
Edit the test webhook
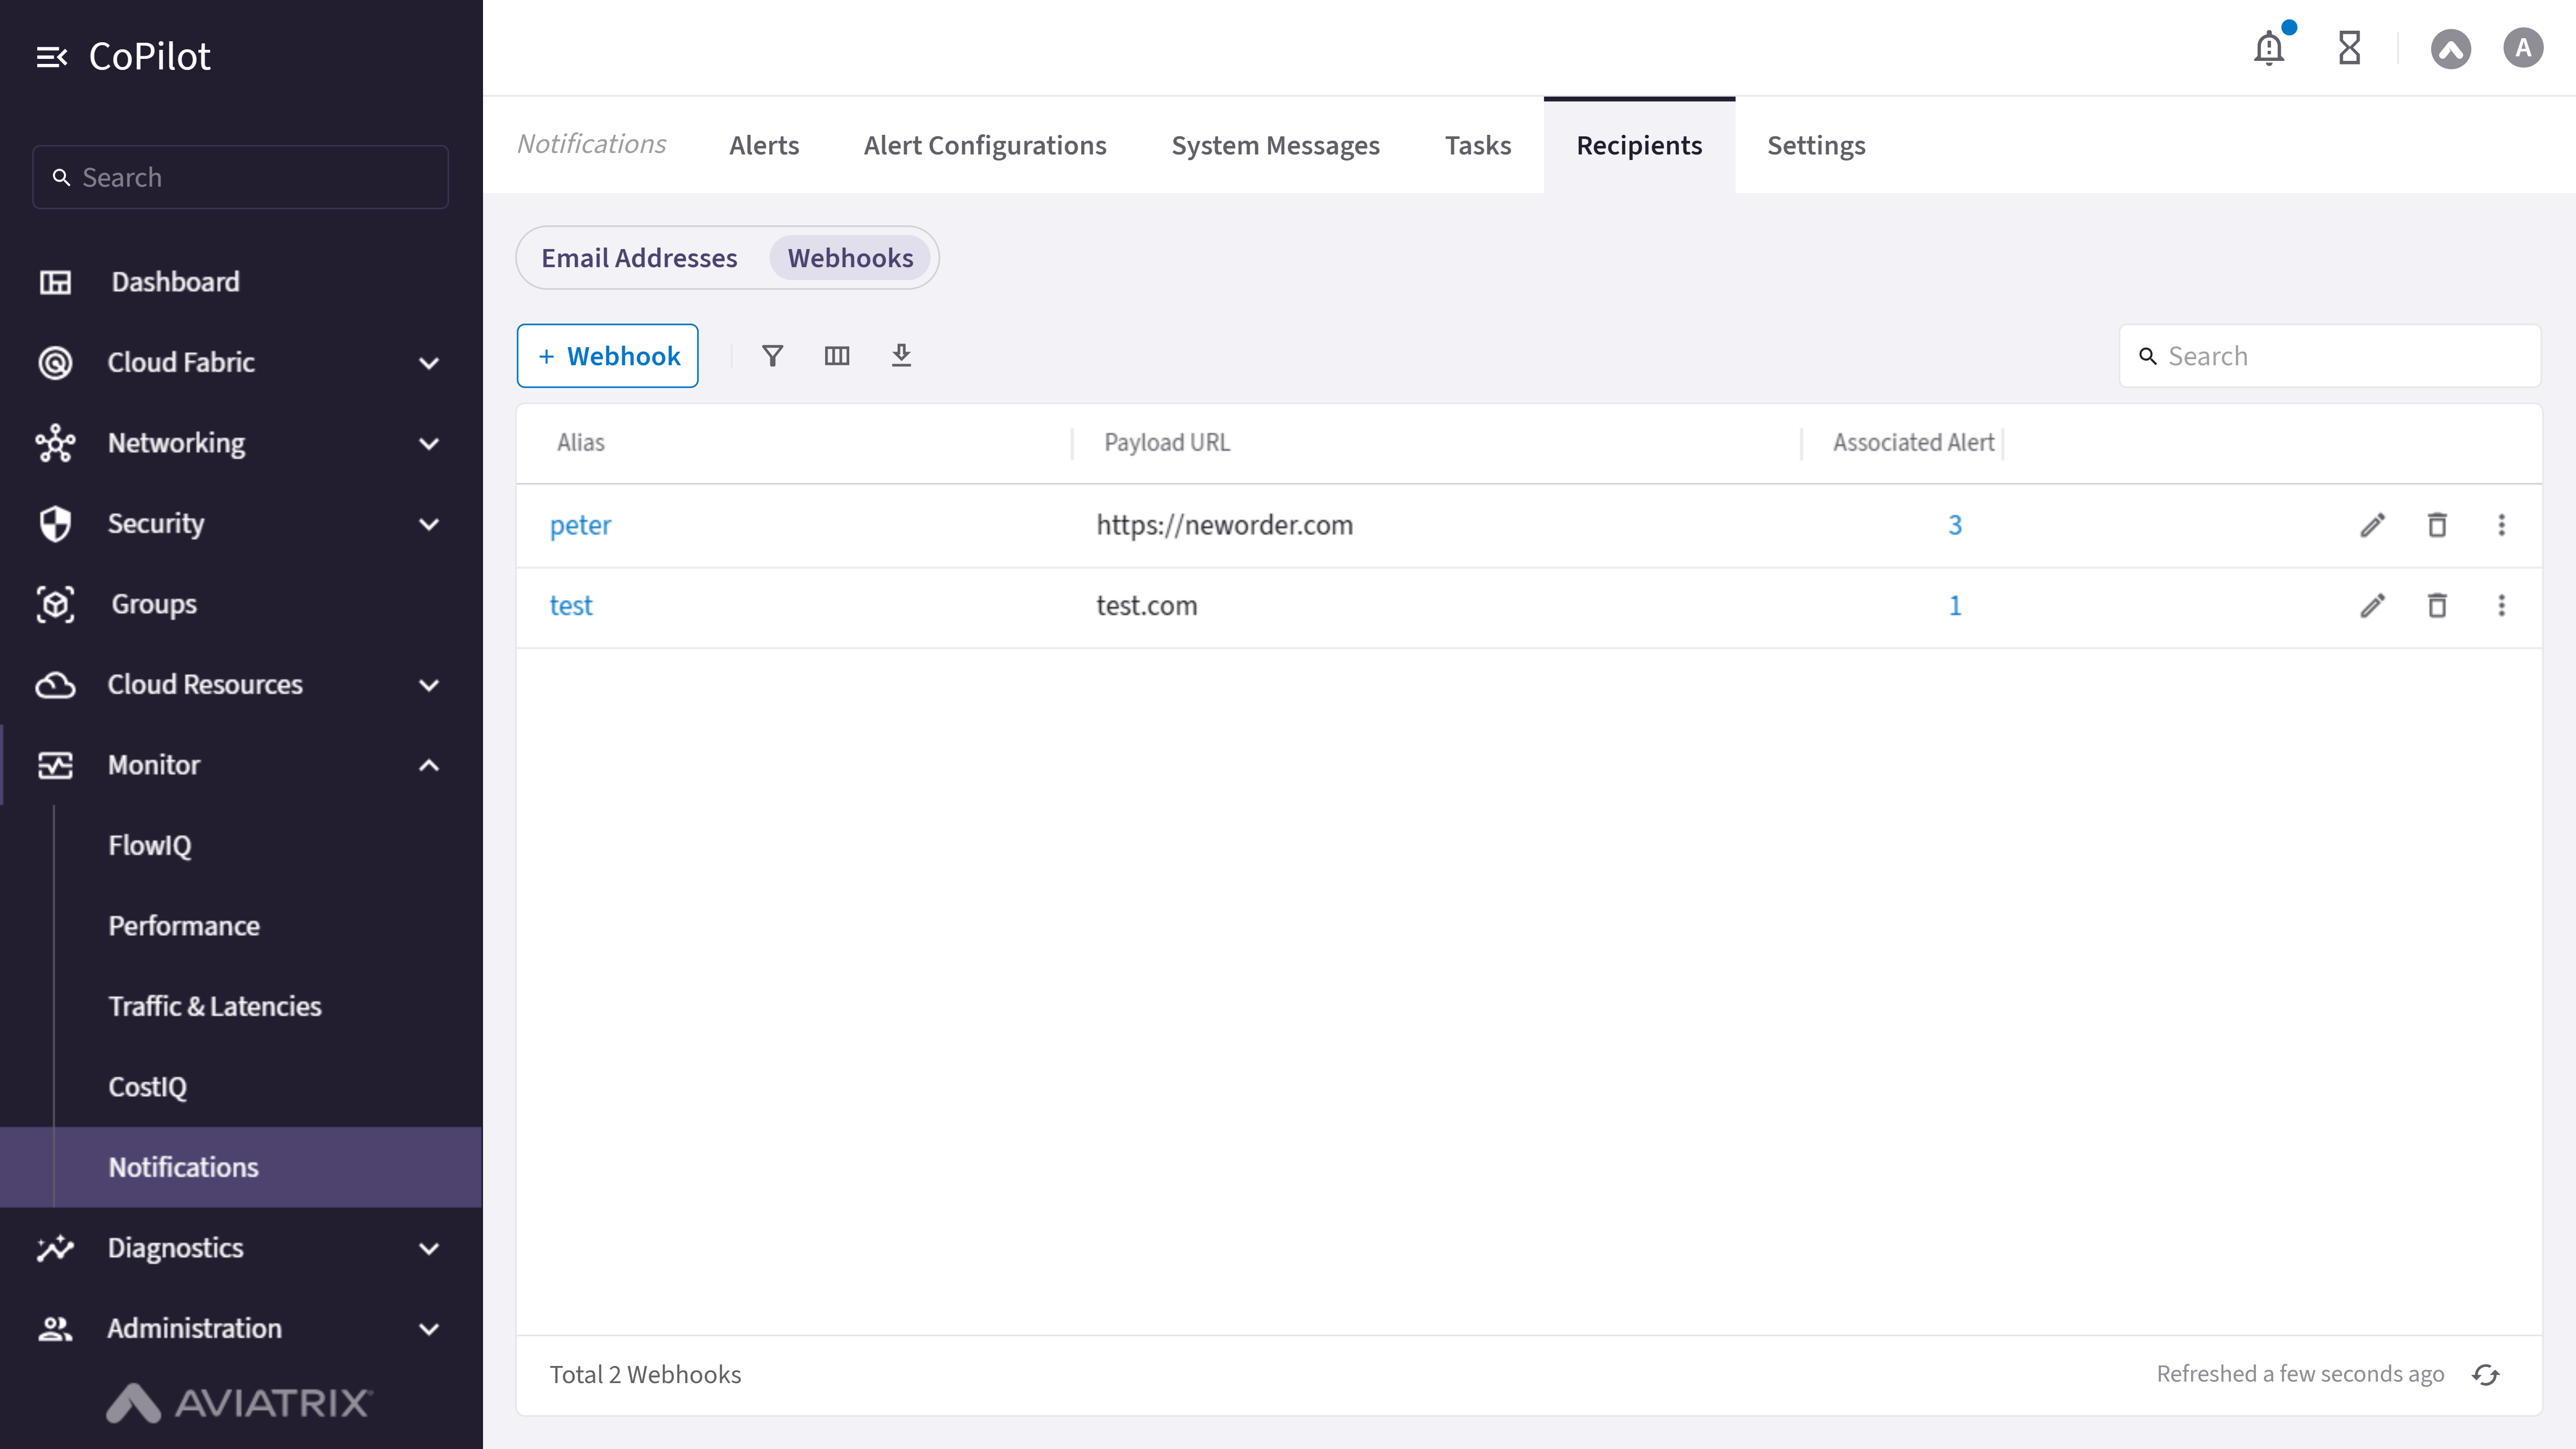click(x=2373, y=605)
